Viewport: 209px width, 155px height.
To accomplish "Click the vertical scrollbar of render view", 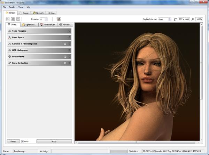I will click(201, 63).
